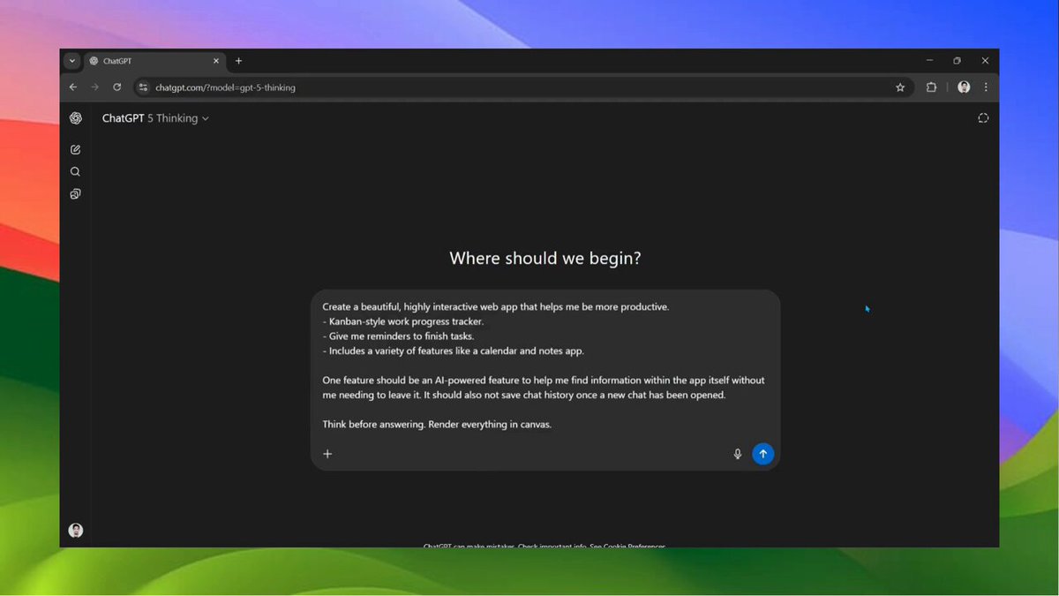Send the prompt with the blue arrow button
The height and width of the screenshot is (596, 1059).
[763, 454]
